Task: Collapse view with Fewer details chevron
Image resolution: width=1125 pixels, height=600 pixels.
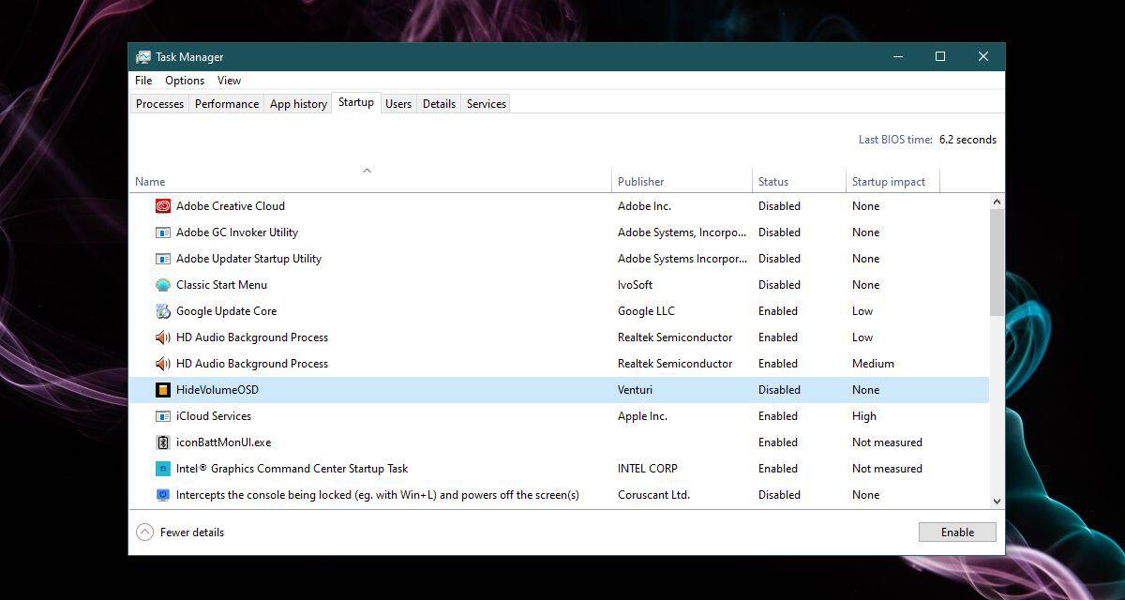Action: 144,532
